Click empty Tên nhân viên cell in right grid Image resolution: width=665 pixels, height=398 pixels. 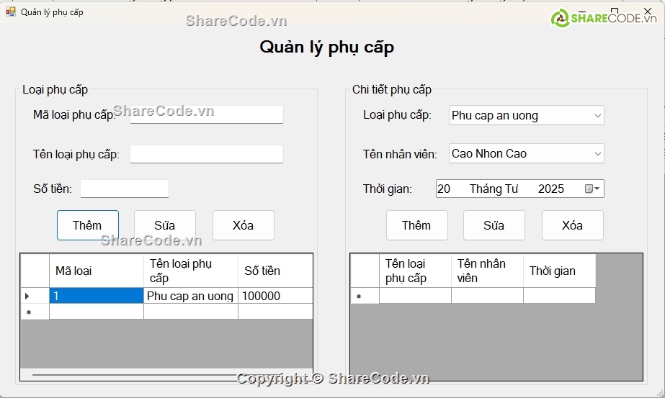[487, 296]
